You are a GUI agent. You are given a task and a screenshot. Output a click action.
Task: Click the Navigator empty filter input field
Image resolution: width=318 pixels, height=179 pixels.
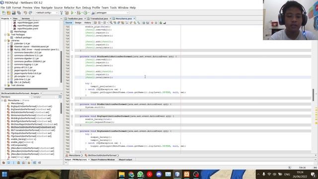(45, 97)
